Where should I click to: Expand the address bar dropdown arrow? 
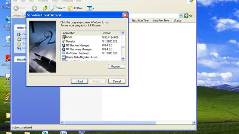(180, 16)
